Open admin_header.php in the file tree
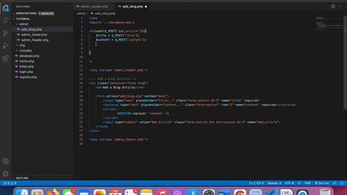This screenshot has width=347, height=195. pos(35,40)
